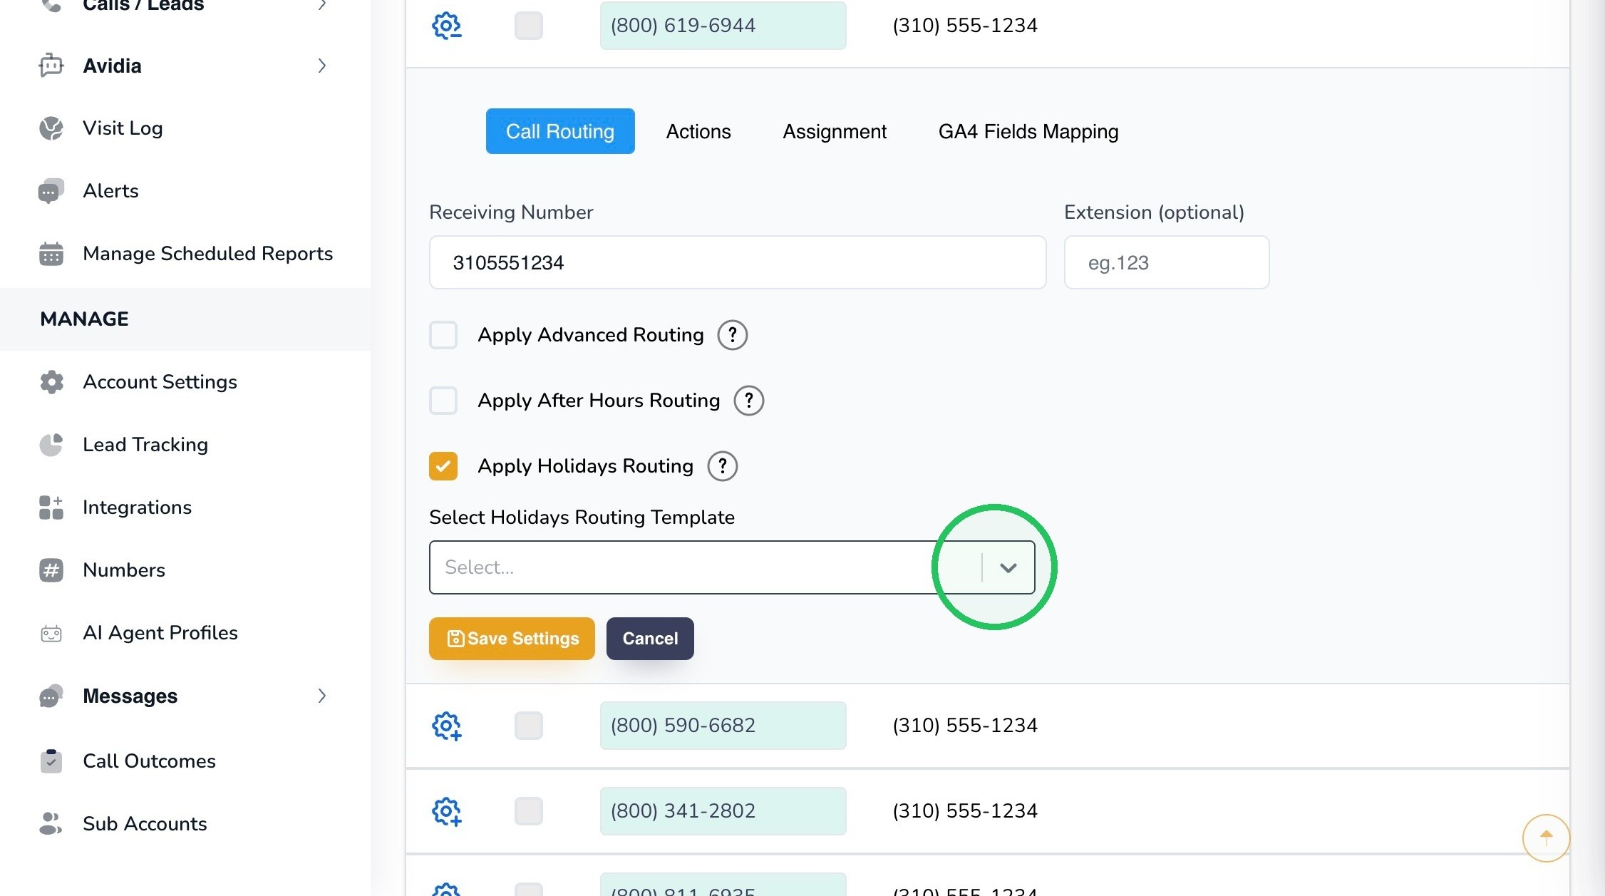The height and width of the screenshot is (896, 1605).
Task: Click the Lead Tracking pie chart icon
Action: tap(51, 445)
